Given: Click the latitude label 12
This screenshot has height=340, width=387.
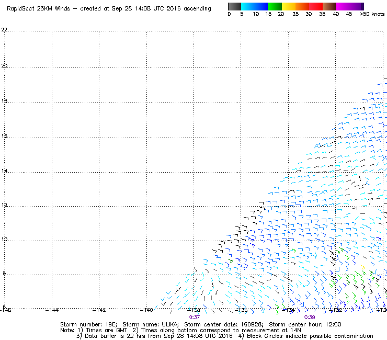Looking at the screenshot, I should [4, 205].
